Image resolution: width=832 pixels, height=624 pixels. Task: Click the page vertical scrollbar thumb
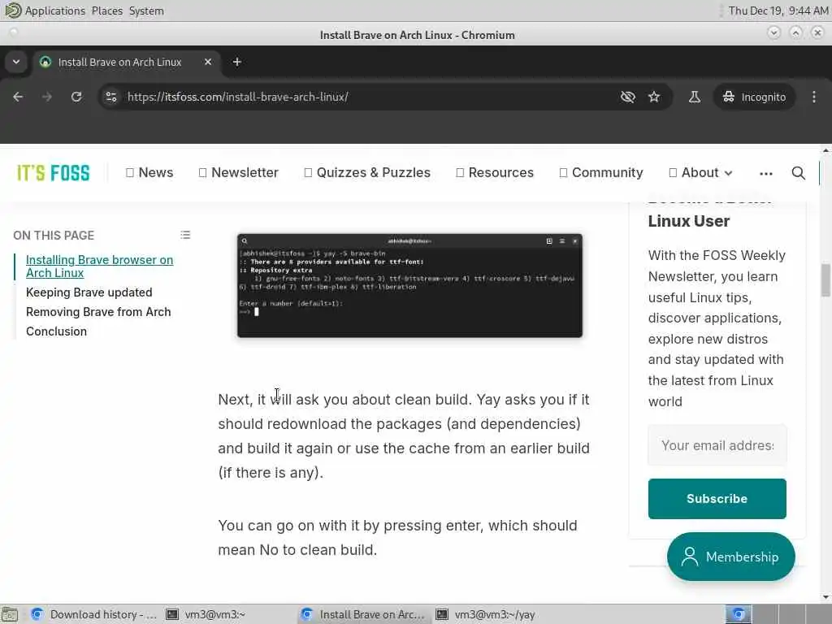(x=825, y=279)
